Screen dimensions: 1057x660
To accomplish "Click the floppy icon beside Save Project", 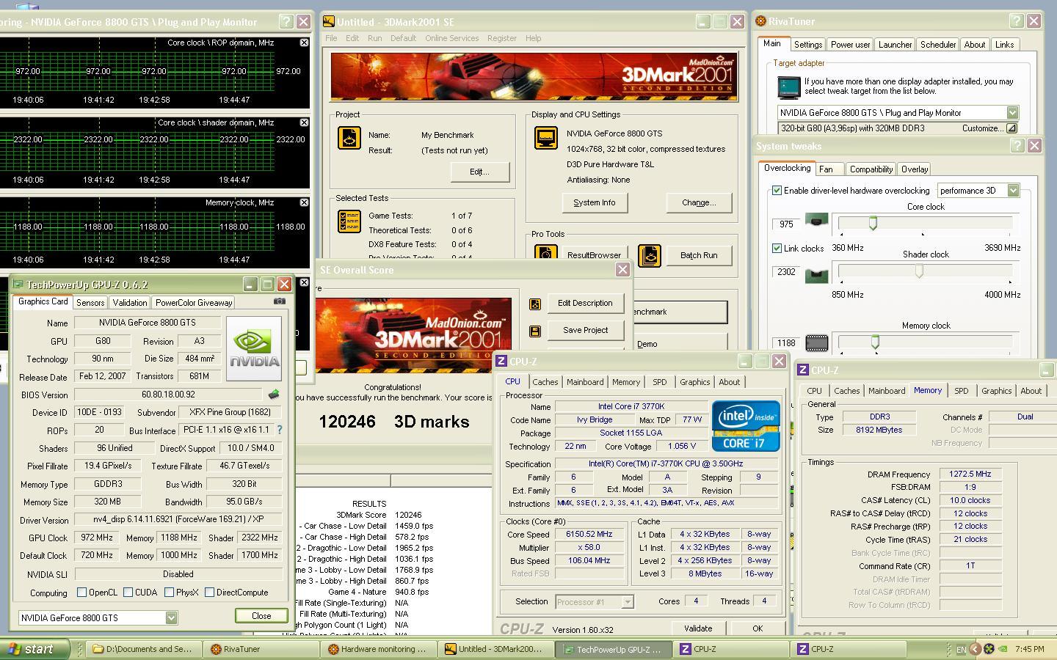I will tap(535, 331).
